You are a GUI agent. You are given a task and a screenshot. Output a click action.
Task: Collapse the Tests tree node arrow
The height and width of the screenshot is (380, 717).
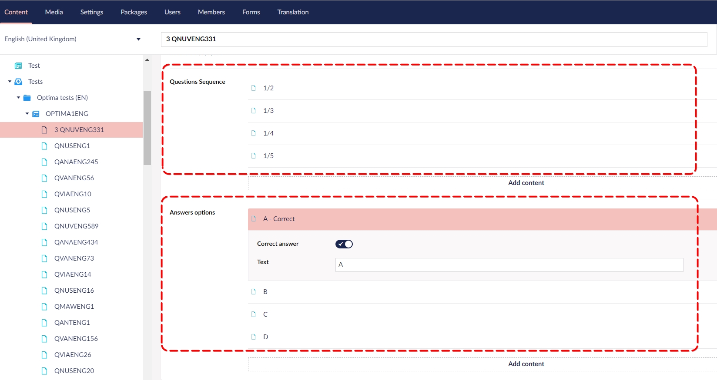click(10, 82)
